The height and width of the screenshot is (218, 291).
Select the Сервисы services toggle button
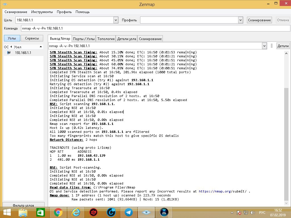[32, 38]
